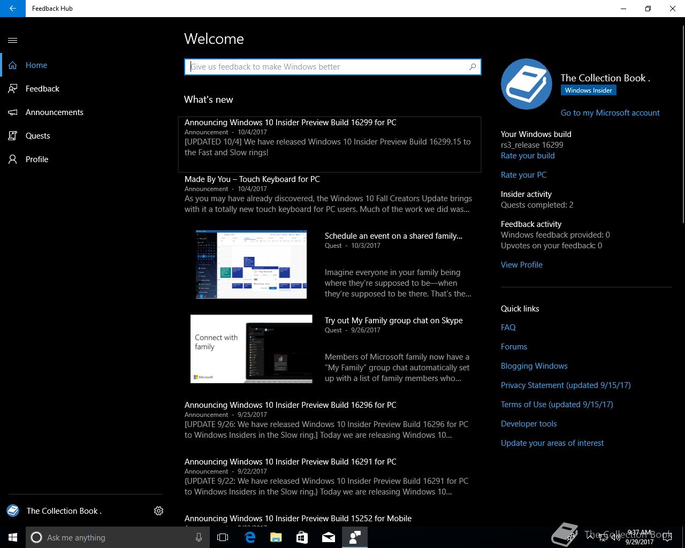Click the Connect with family thumbnail
Viewport: 685px width, 548px height.
[251, 349]
